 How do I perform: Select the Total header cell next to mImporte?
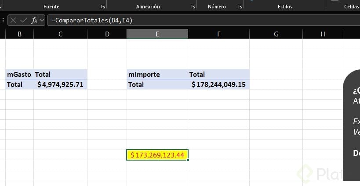click(x=218, y=74)
